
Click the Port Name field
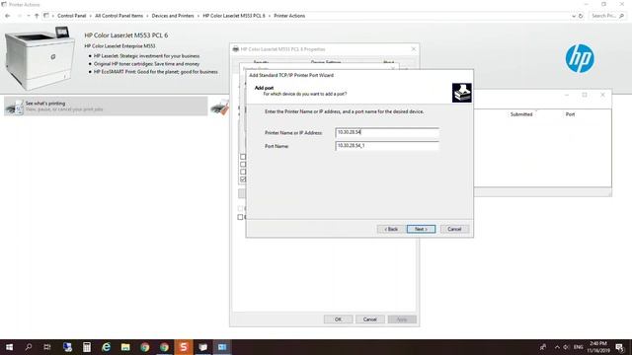tap(387, 146)
